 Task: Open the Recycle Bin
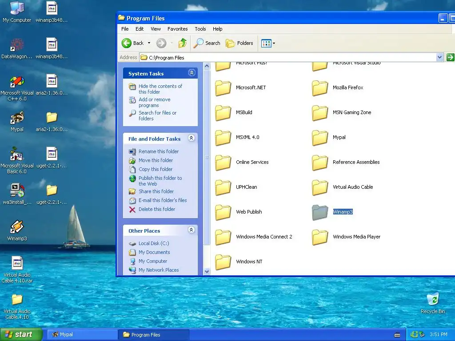[433, 303]
